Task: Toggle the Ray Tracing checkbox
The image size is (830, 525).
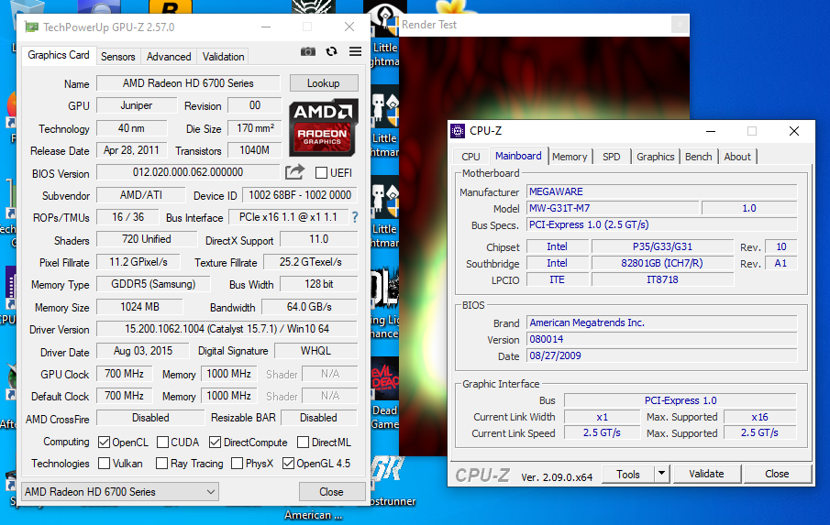Action: click(x=162, y=463)
